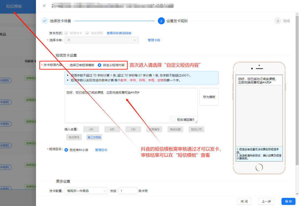Click the step 1 选择发卡场景 check icon
Viewport: 299px width, 206px height.
[45, 21]
